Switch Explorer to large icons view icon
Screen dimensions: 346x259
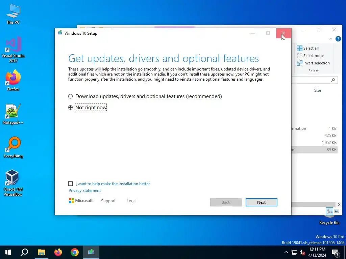337,211
